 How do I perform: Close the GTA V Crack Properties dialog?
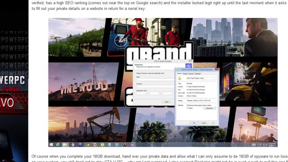pyautogui.click(x=217, y=69)
